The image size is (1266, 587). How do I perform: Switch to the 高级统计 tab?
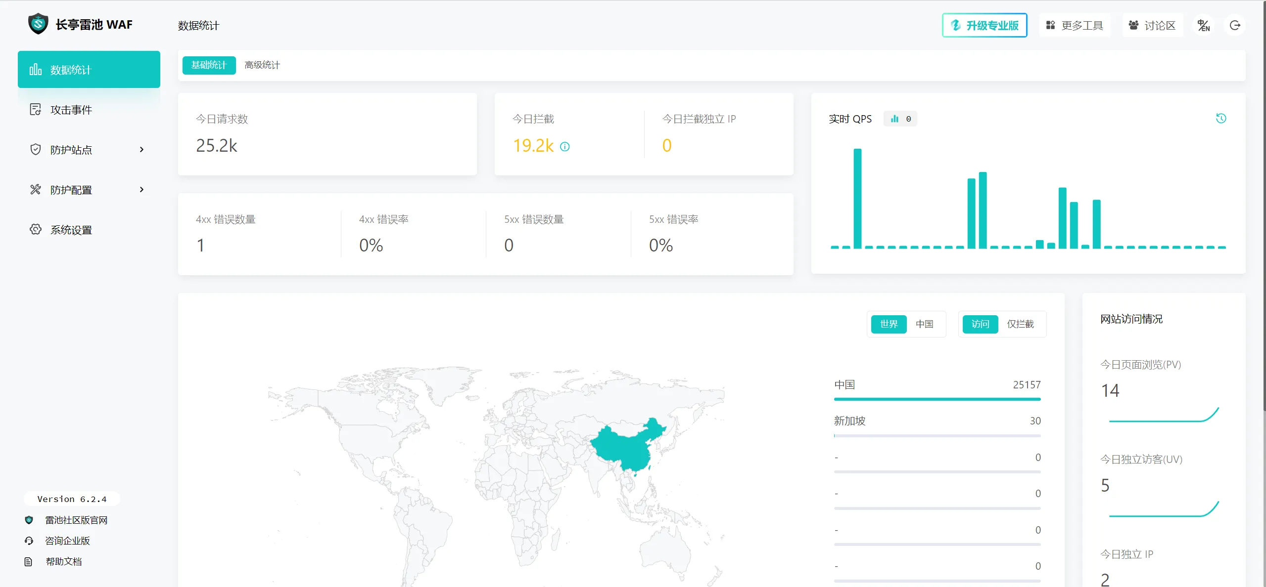pos(262,65)
